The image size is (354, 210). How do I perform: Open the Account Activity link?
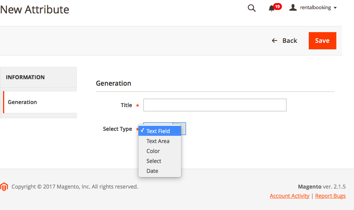pos(290,196)
